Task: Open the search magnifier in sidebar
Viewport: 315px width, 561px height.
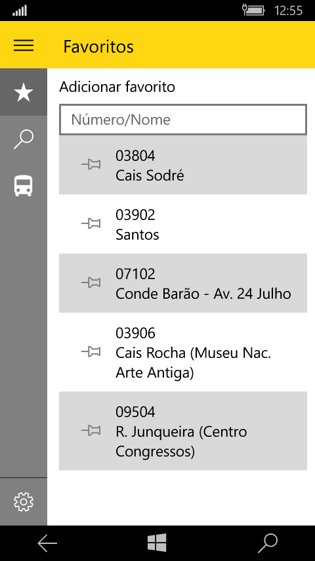Action: (x=24, y=139)
